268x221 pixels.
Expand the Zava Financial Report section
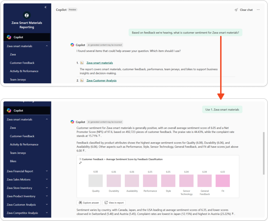[x=47, y=171]
